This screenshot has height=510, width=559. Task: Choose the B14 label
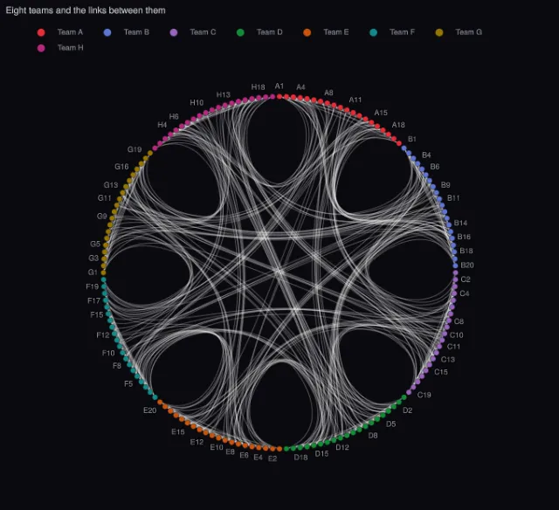tap(460, 223)
